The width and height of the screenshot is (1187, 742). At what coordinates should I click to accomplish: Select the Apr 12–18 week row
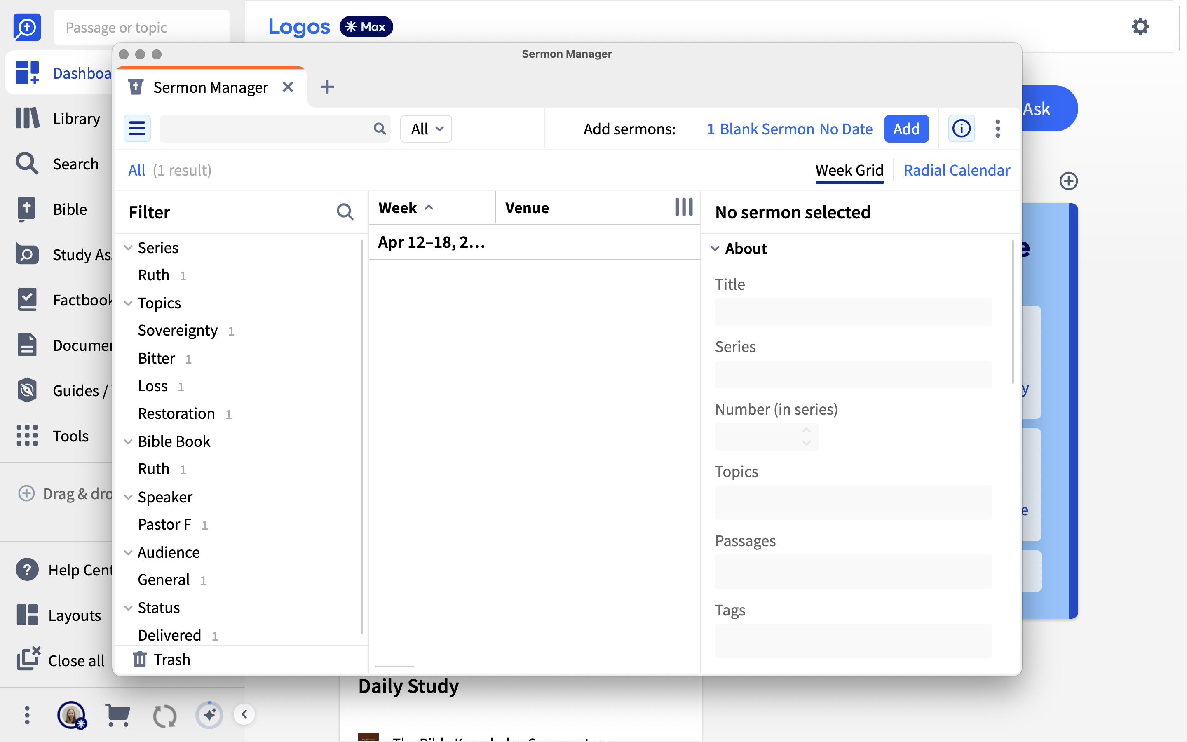(x=534, y=242)
